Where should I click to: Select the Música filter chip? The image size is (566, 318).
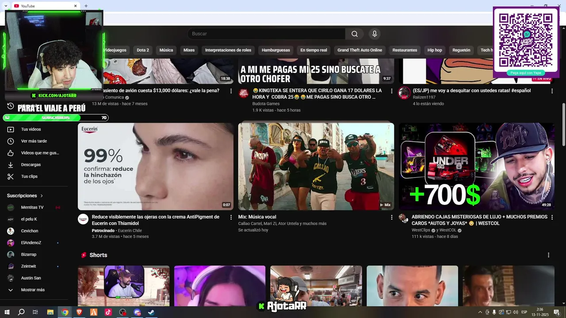(166, 50)
